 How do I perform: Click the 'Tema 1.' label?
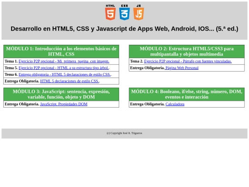pos(11,61)
